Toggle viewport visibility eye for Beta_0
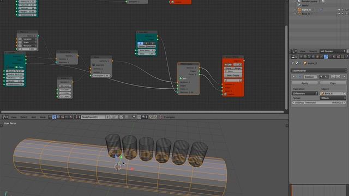Image resolution: width=349 pixels, height=196 pixels. pyautogui.click(x=339, y=14)
